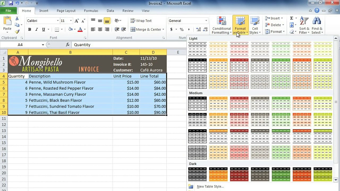
Task: Switch to the Review tab
Action: pyautogui.click(x=128, y=11)
